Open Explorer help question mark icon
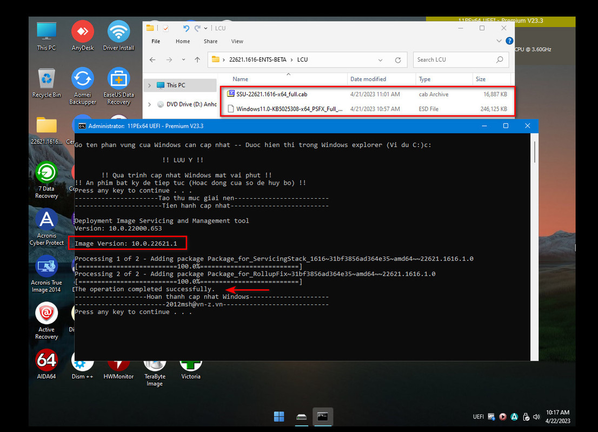Image resolution: width=598 pixels, height=432 pixels. click(509, 41)
